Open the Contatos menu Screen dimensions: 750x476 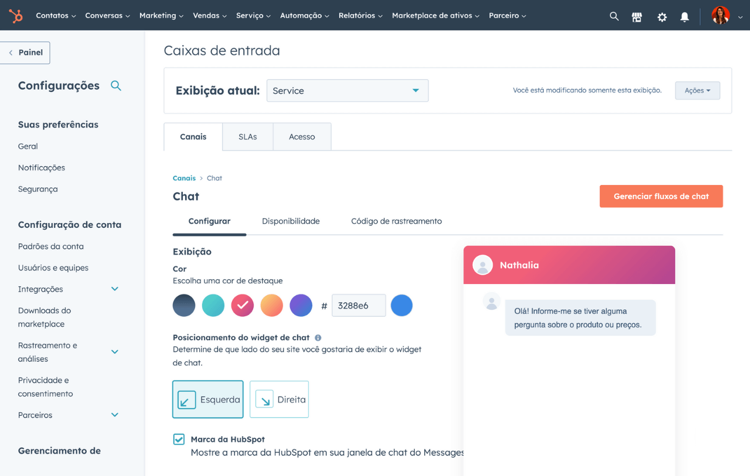tap(56, 16)
